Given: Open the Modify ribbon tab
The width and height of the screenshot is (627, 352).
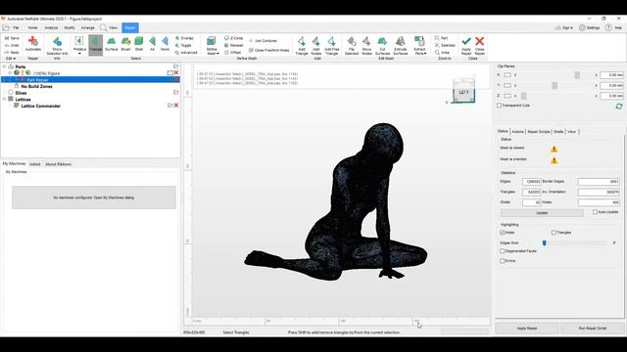Looking at the screenshot, I should tap(70, 27).
